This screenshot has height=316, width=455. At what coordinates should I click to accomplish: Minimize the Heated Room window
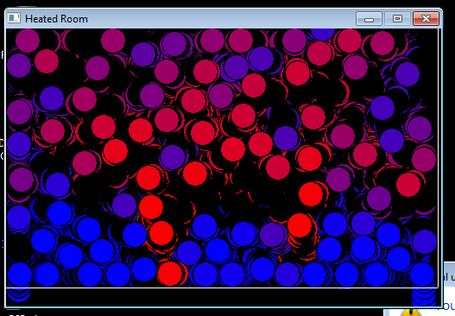point(369,19)
